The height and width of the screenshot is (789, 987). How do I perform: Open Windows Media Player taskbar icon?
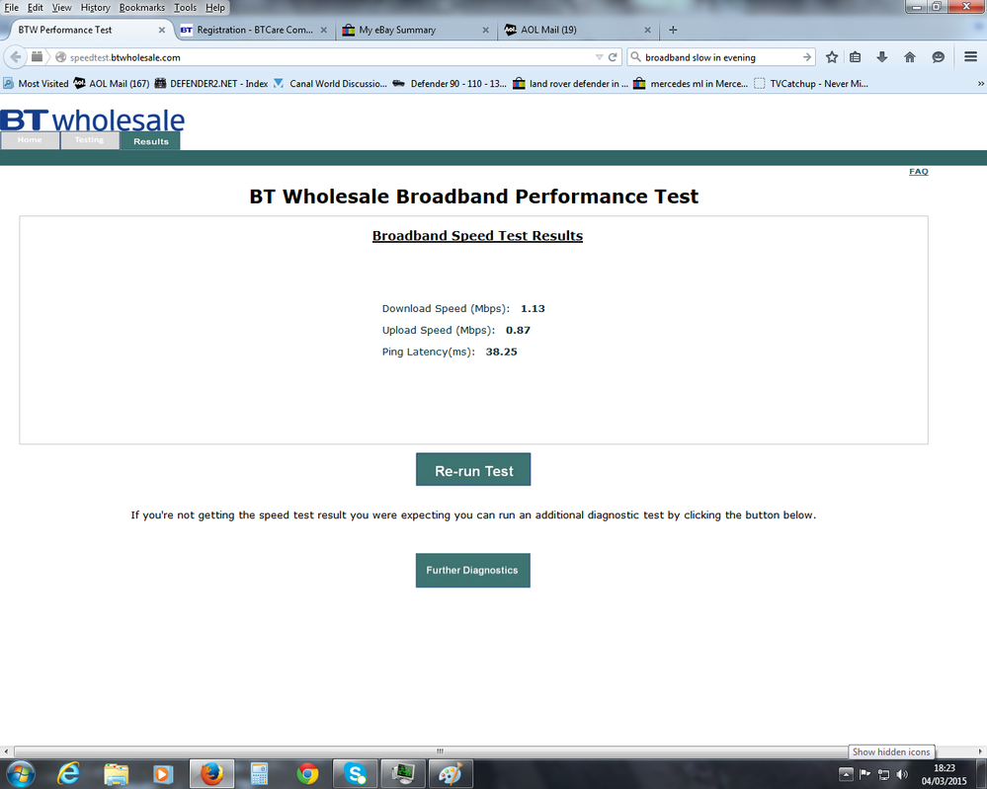point(163,774)
